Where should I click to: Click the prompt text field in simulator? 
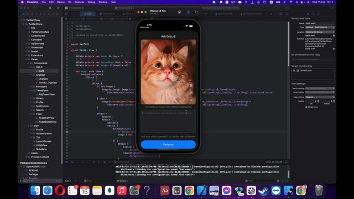(168, 122)
